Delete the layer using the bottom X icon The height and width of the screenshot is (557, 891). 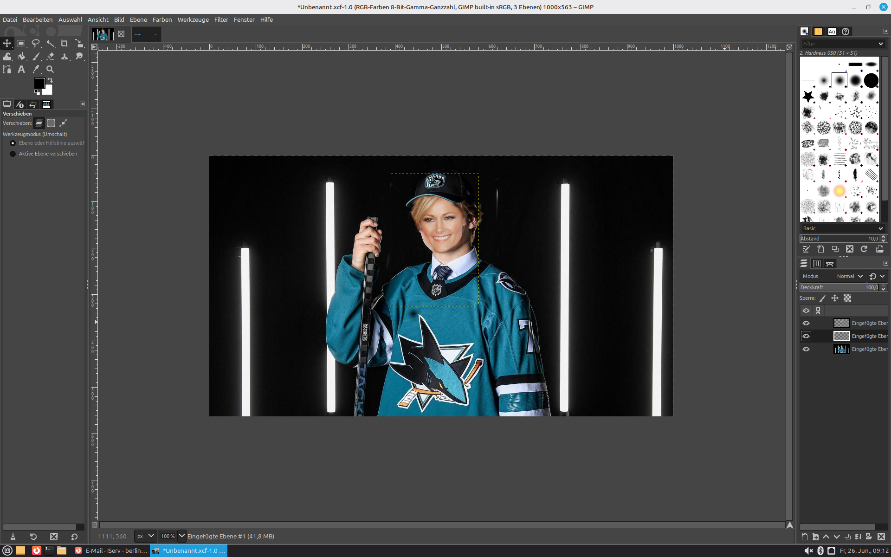(x=881, y=537)
